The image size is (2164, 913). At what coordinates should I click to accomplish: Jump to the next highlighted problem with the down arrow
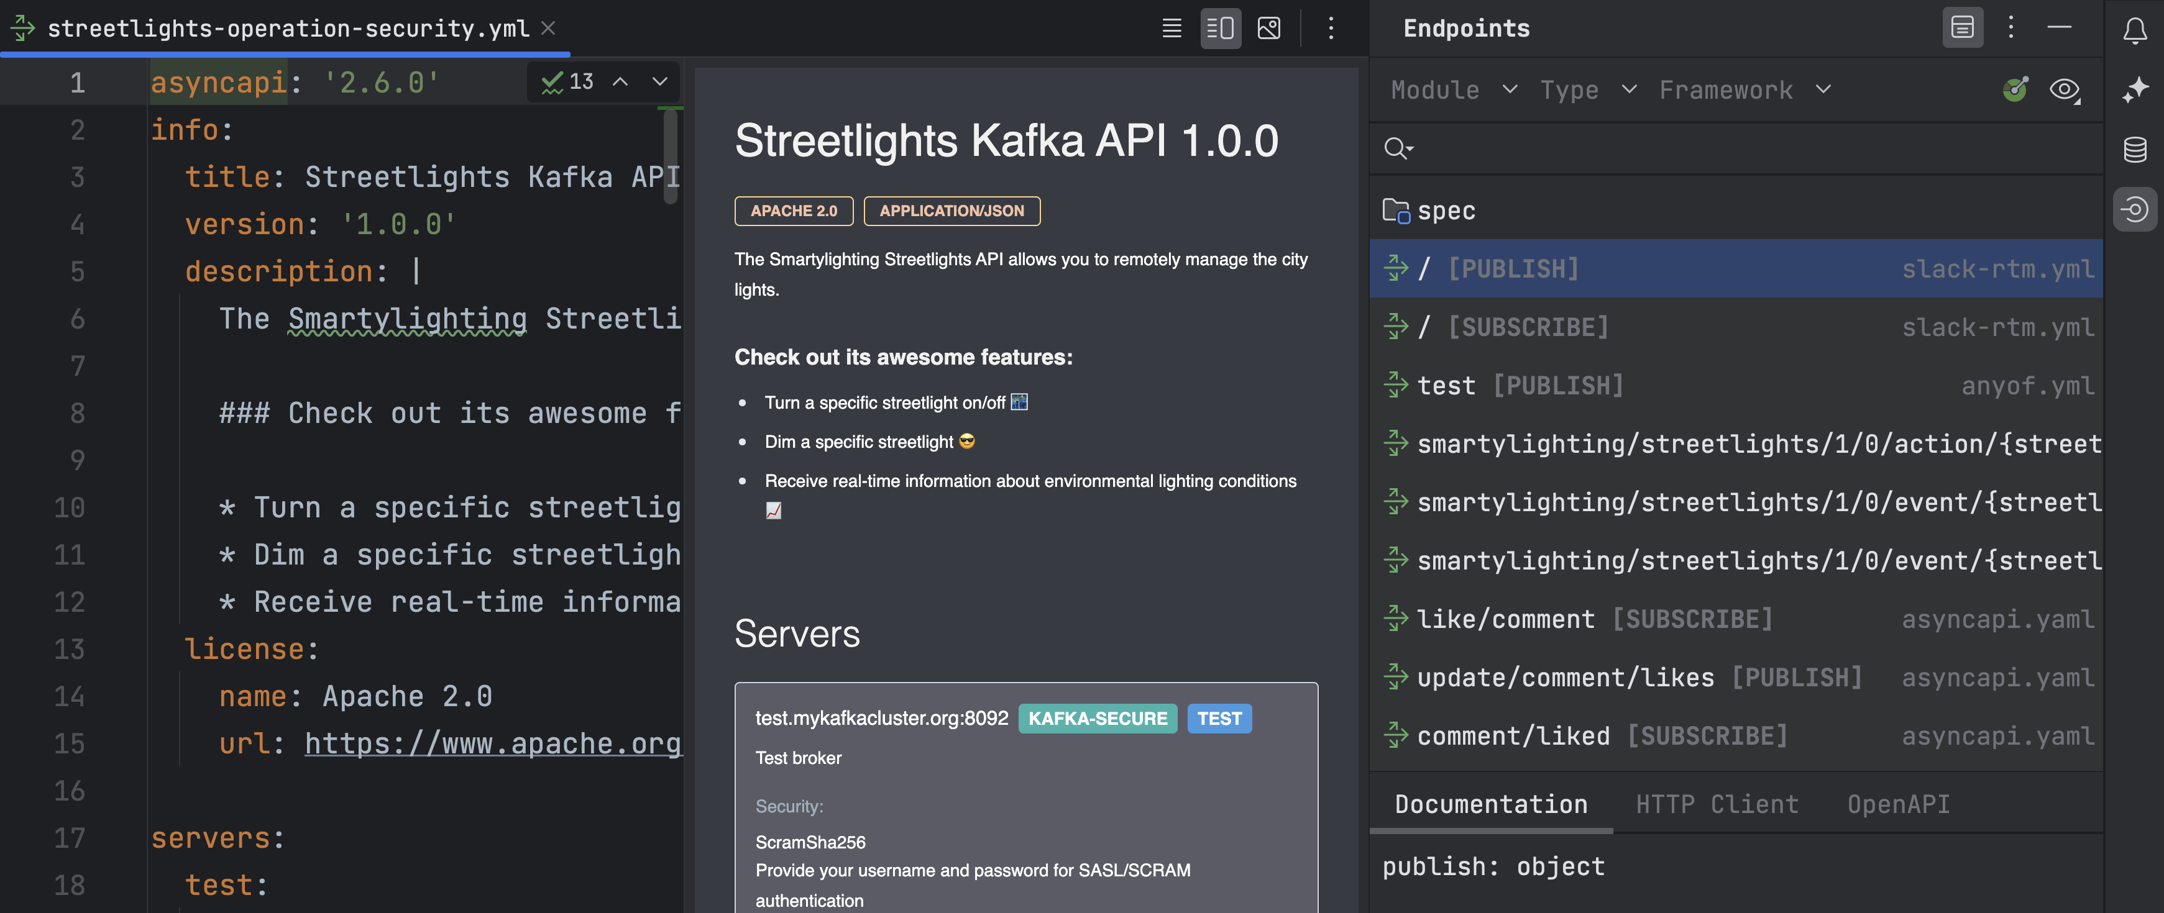659,81
